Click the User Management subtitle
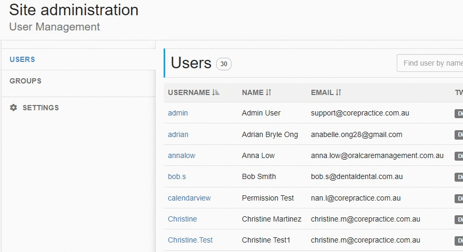Screen dimensions: 463x252 55,27
